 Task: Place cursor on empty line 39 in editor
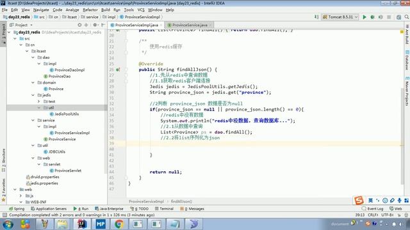263,143
